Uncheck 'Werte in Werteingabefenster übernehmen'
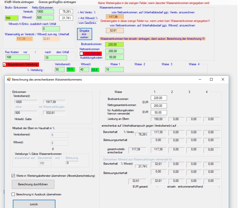The image size is (241, 208). point(13,176)
